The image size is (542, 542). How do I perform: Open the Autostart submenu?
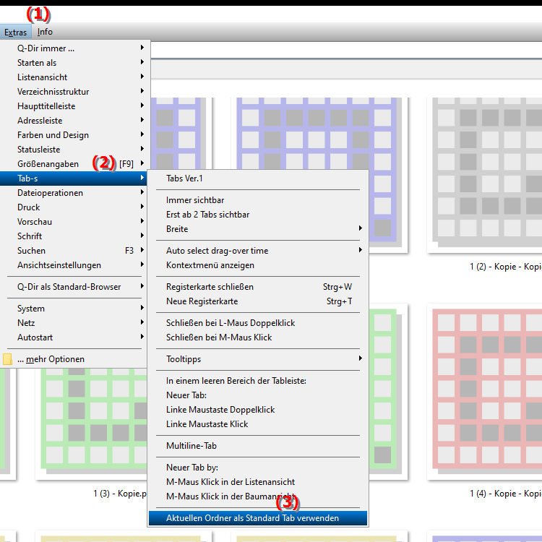pos(74,337)
